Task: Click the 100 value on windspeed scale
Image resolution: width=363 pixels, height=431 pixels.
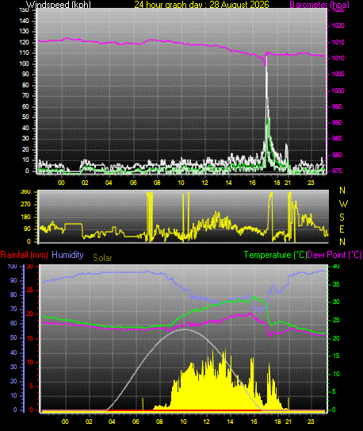Action: click(24, 63)
